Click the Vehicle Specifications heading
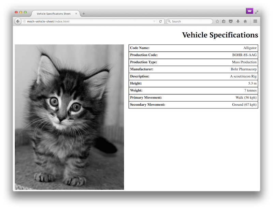The width and height of the screenshot is (273, 209). pos(220,35)
